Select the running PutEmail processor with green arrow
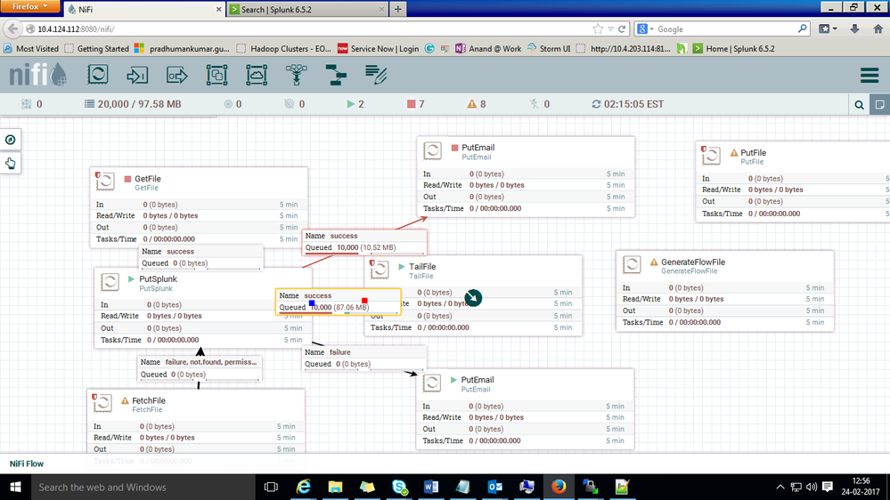890x500 pixels. click(525, 409)
